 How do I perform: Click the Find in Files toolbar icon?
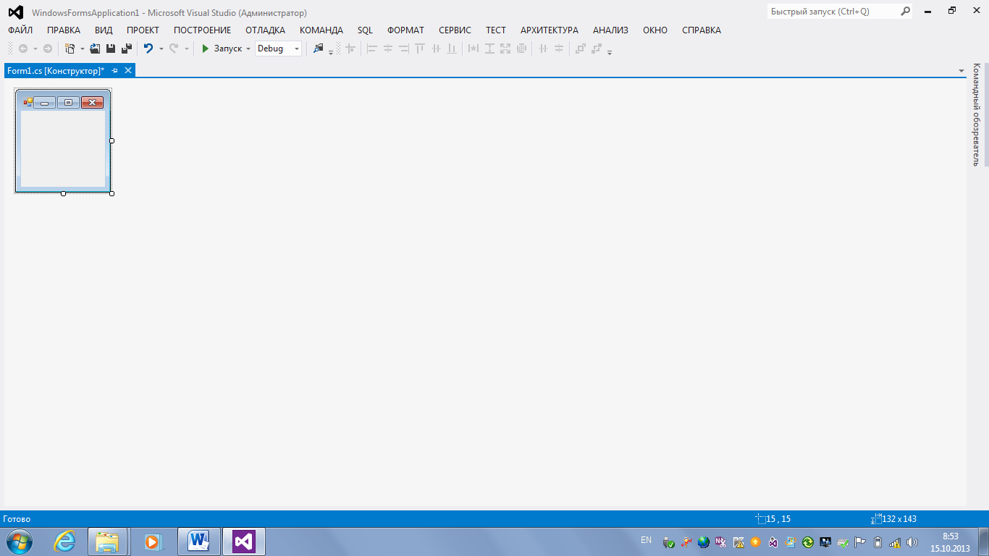pyautogui.click(x=319, y=49)
